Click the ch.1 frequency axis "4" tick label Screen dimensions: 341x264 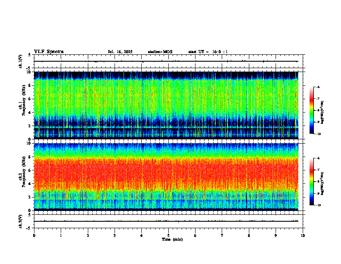(30, 113)
